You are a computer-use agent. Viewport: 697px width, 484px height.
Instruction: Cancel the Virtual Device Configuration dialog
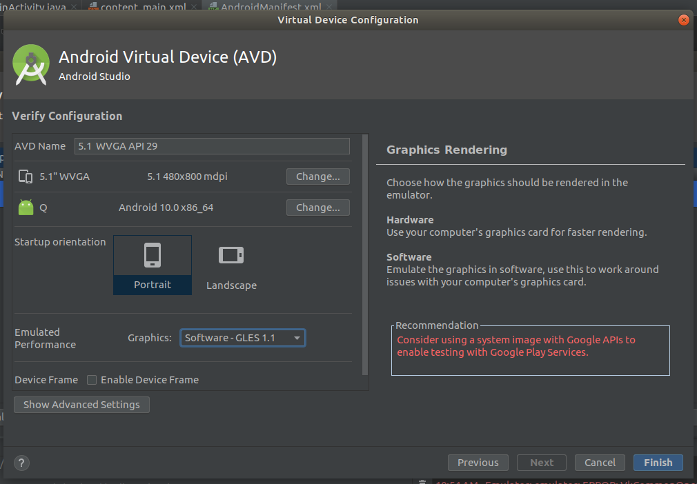600,462
